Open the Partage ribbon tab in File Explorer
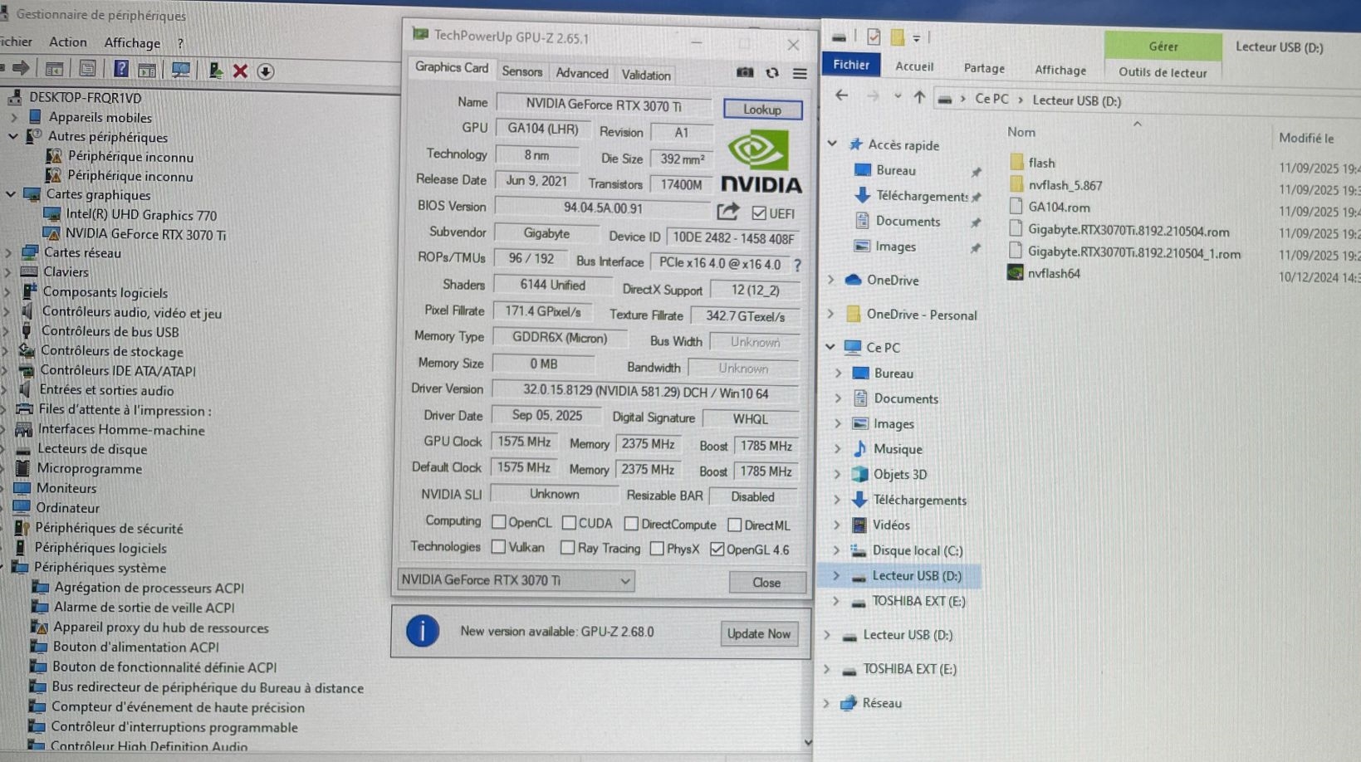This screenshot has height=762, width=1361. [984, 68]
